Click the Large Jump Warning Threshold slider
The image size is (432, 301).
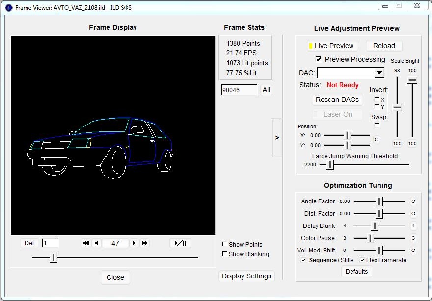pos(330,165)
